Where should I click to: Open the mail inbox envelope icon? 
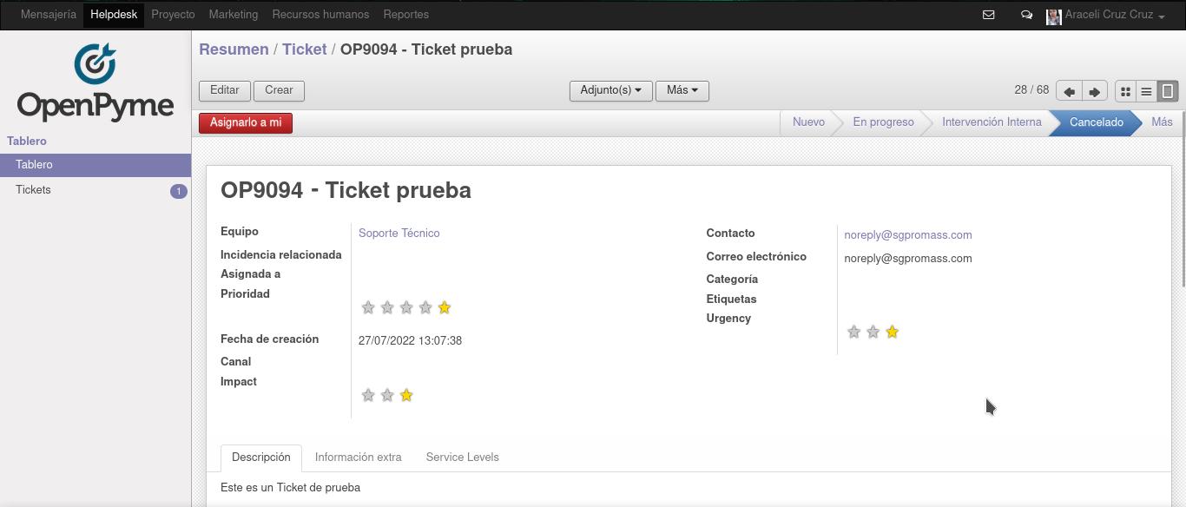[x=988, y=15]
